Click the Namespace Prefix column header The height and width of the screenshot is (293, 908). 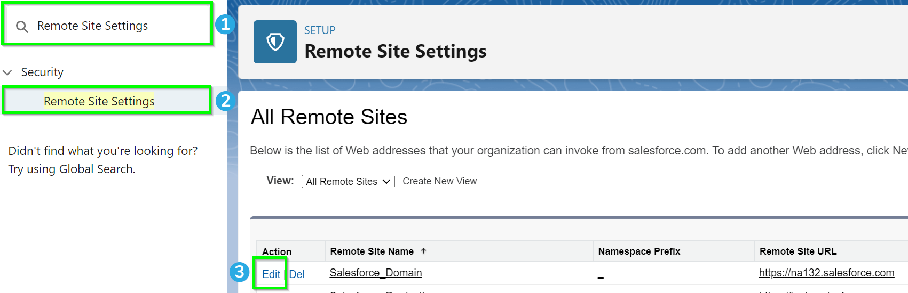[639, 251]
